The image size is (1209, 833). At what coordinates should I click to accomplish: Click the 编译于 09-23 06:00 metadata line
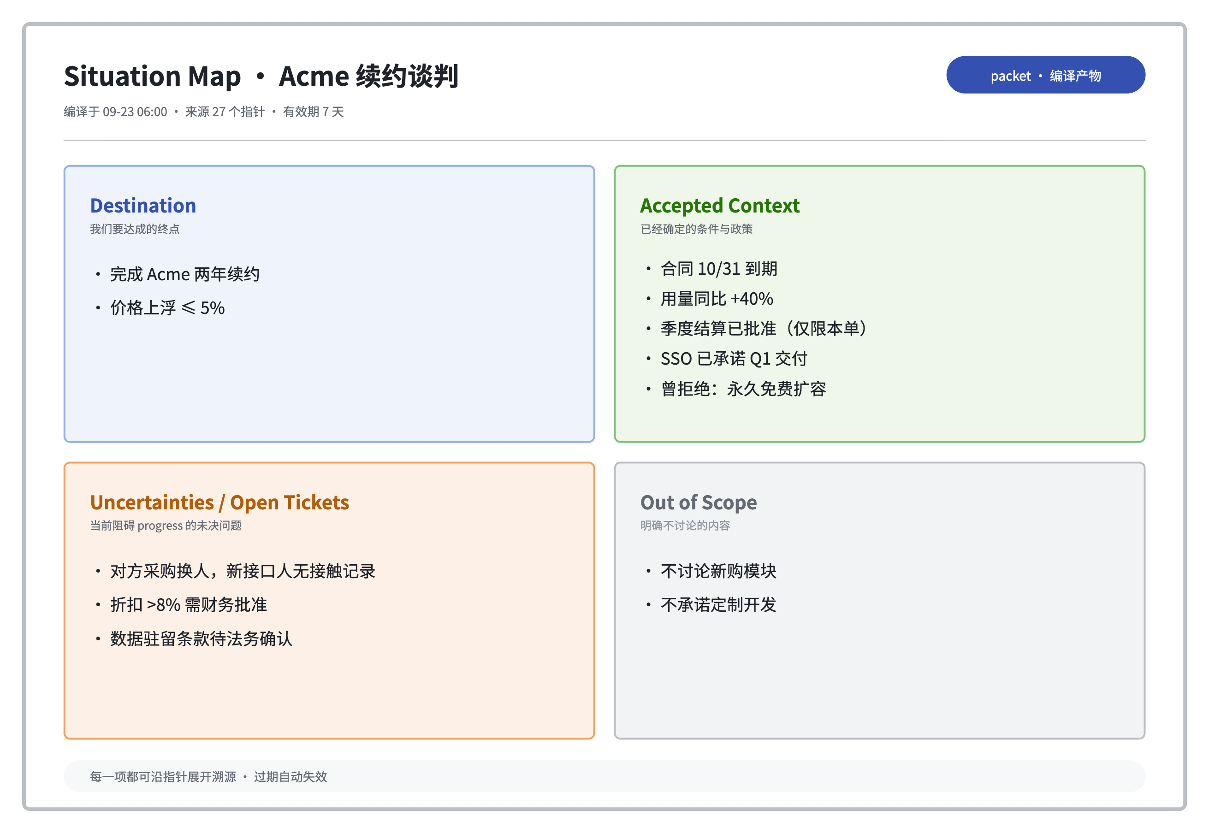pos(204,112)
